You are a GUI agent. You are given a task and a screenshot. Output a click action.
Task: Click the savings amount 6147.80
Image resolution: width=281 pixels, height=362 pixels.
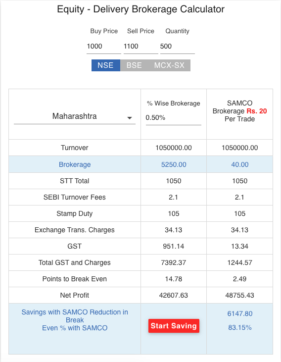[x=240, y=314]
